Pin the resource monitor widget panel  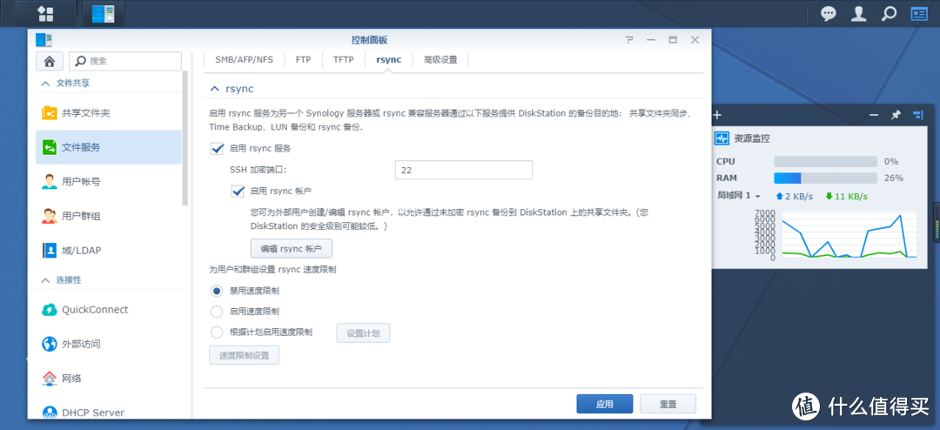(896, 115)
